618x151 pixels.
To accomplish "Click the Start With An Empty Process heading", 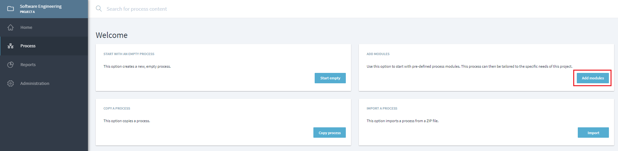I will (129, 54).
